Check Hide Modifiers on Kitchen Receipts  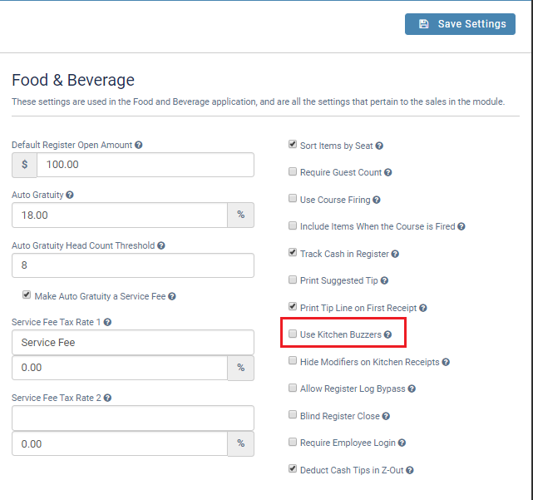click(x=293, y=362)
